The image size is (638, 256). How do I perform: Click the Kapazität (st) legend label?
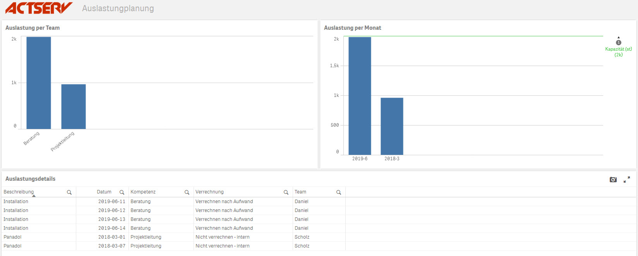[x=619, y=49]
